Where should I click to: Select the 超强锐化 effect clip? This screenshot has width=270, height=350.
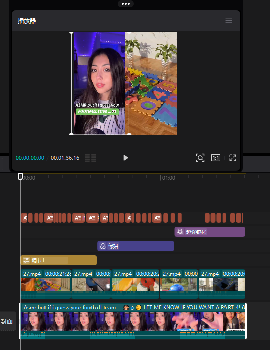(210, 232)
